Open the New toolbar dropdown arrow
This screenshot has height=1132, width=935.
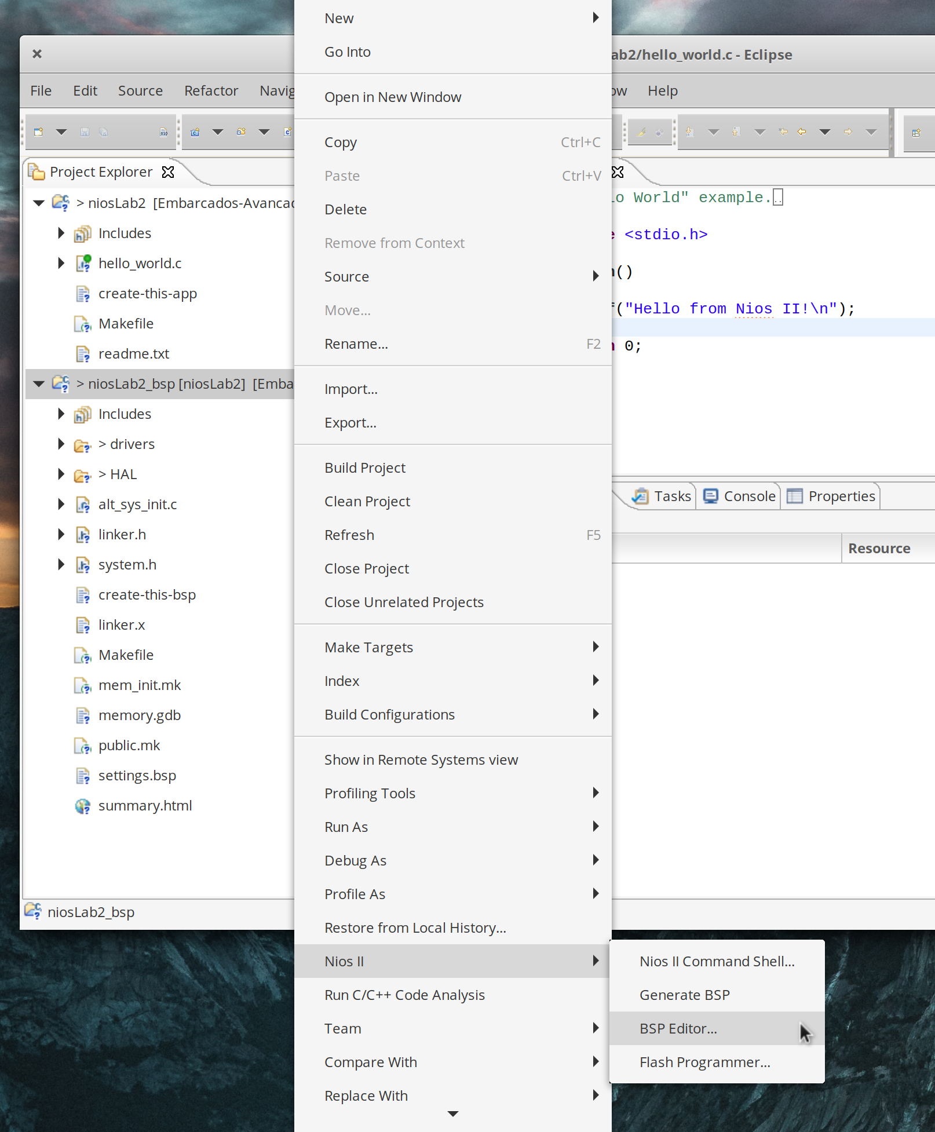(x=61, y=132)
